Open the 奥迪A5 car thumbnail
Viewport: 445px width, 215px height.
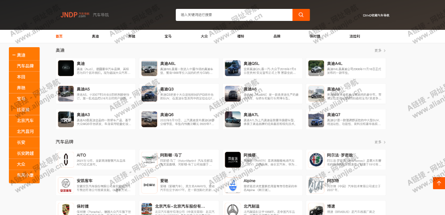pos(66,94)
